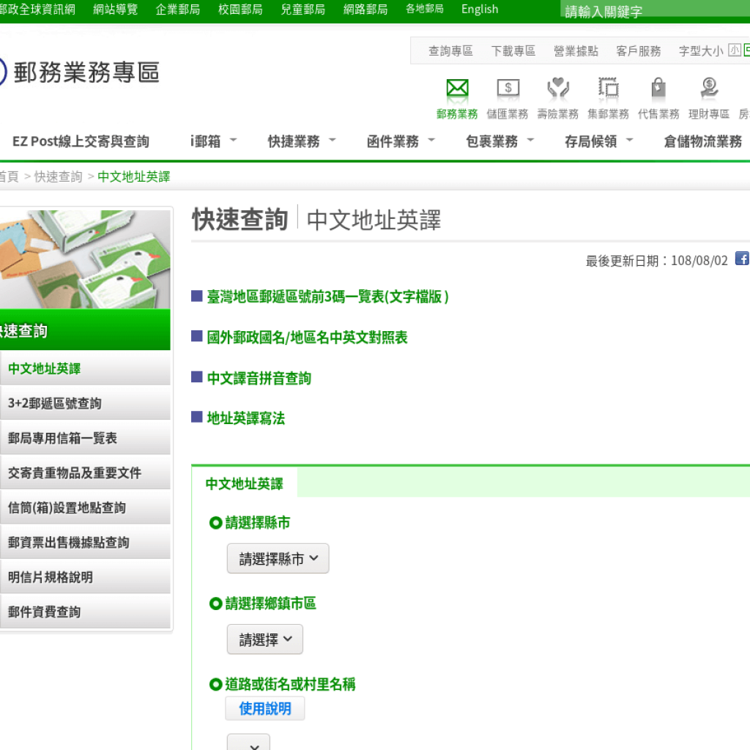
Task: Switch the site to English
Action: click(x=479, y=9)
